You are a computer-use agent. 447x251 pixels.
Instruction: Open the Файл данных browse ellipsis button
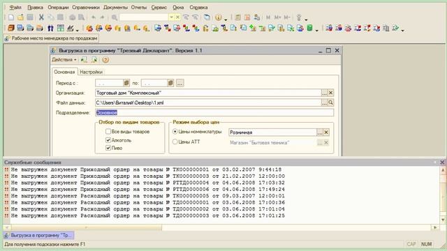click(324, 102)
